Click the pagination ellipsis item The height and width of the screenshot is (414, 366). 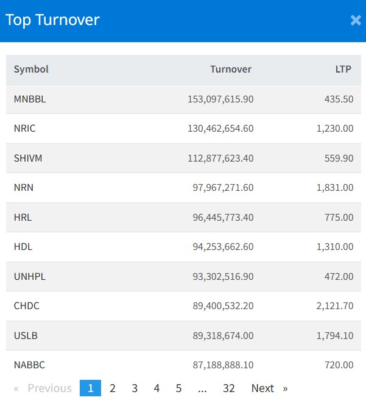tap(202, 388)
